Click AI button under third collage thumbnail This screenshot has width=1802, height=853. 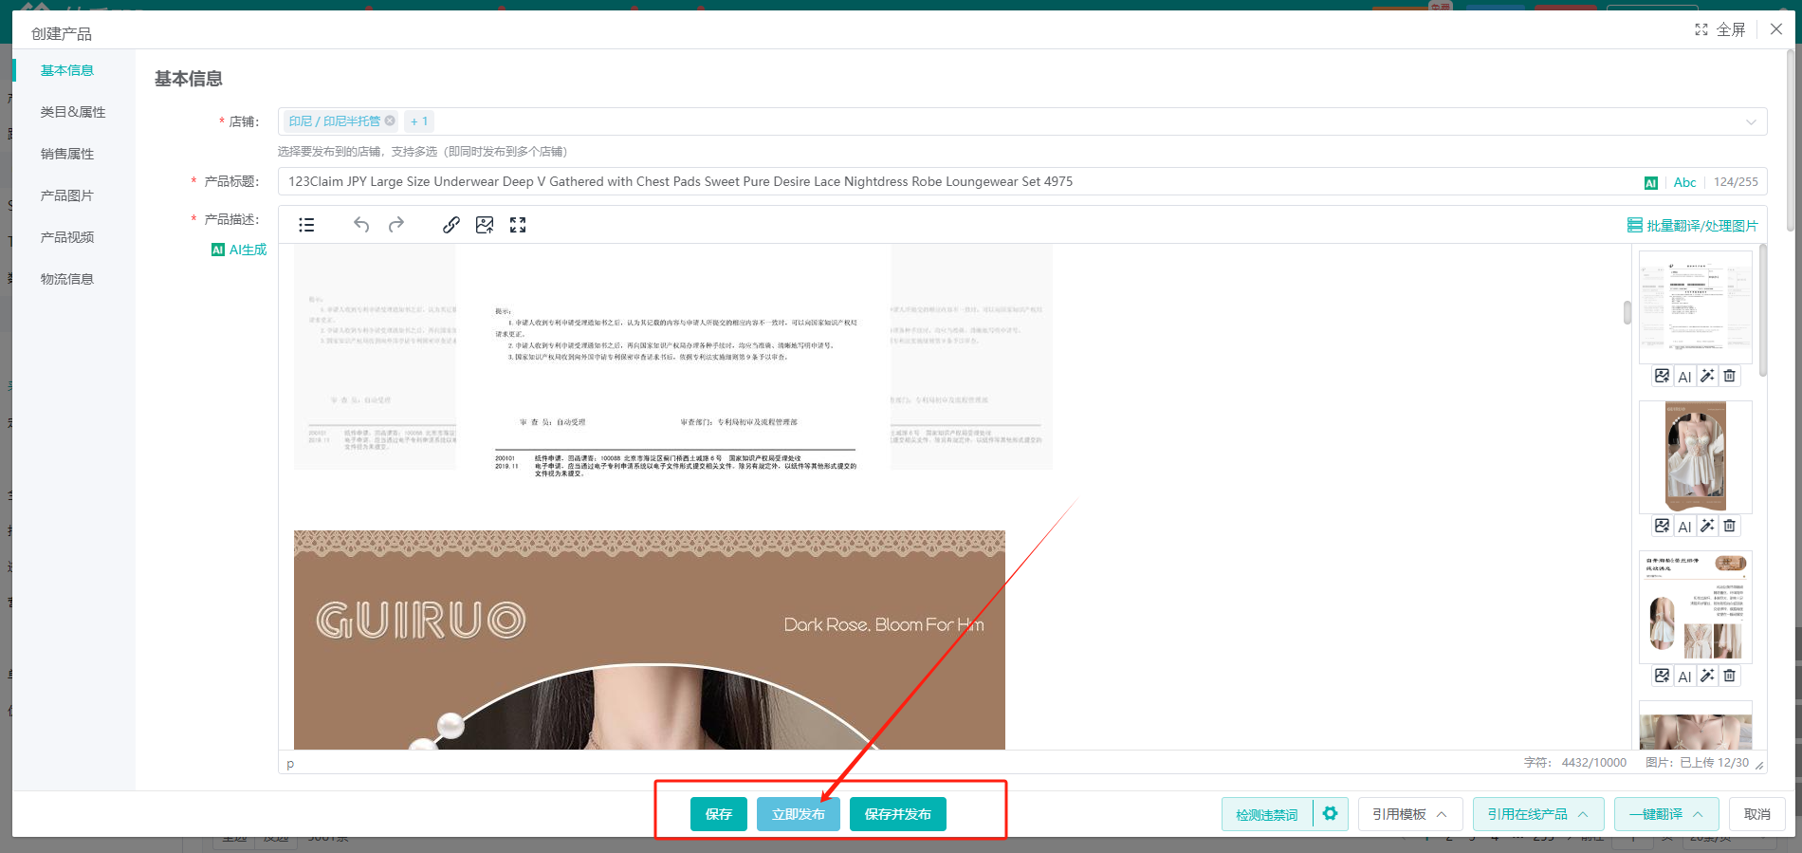point(1684,676)
